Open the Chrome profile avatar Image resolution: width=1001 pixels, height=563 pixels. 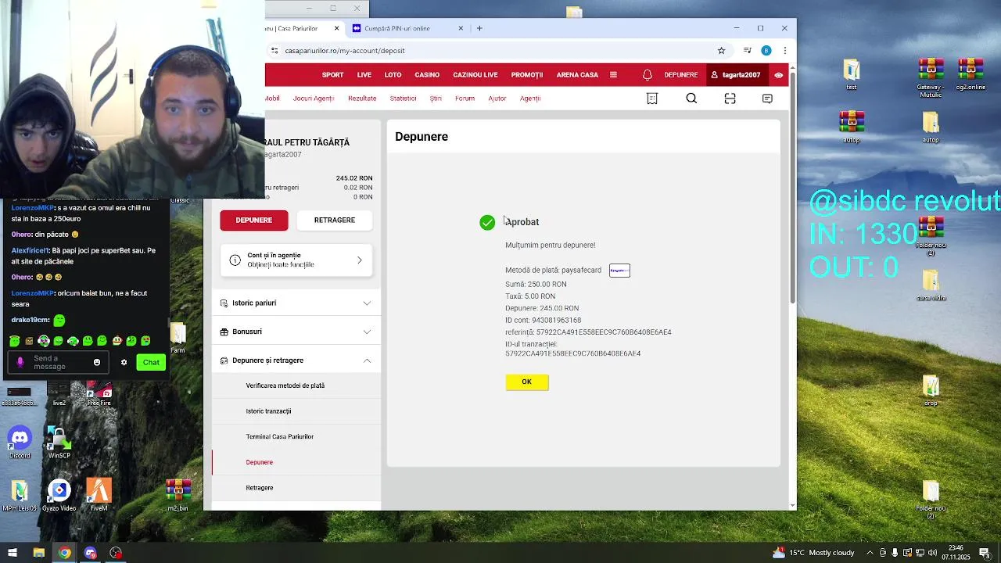click(766, 50)
